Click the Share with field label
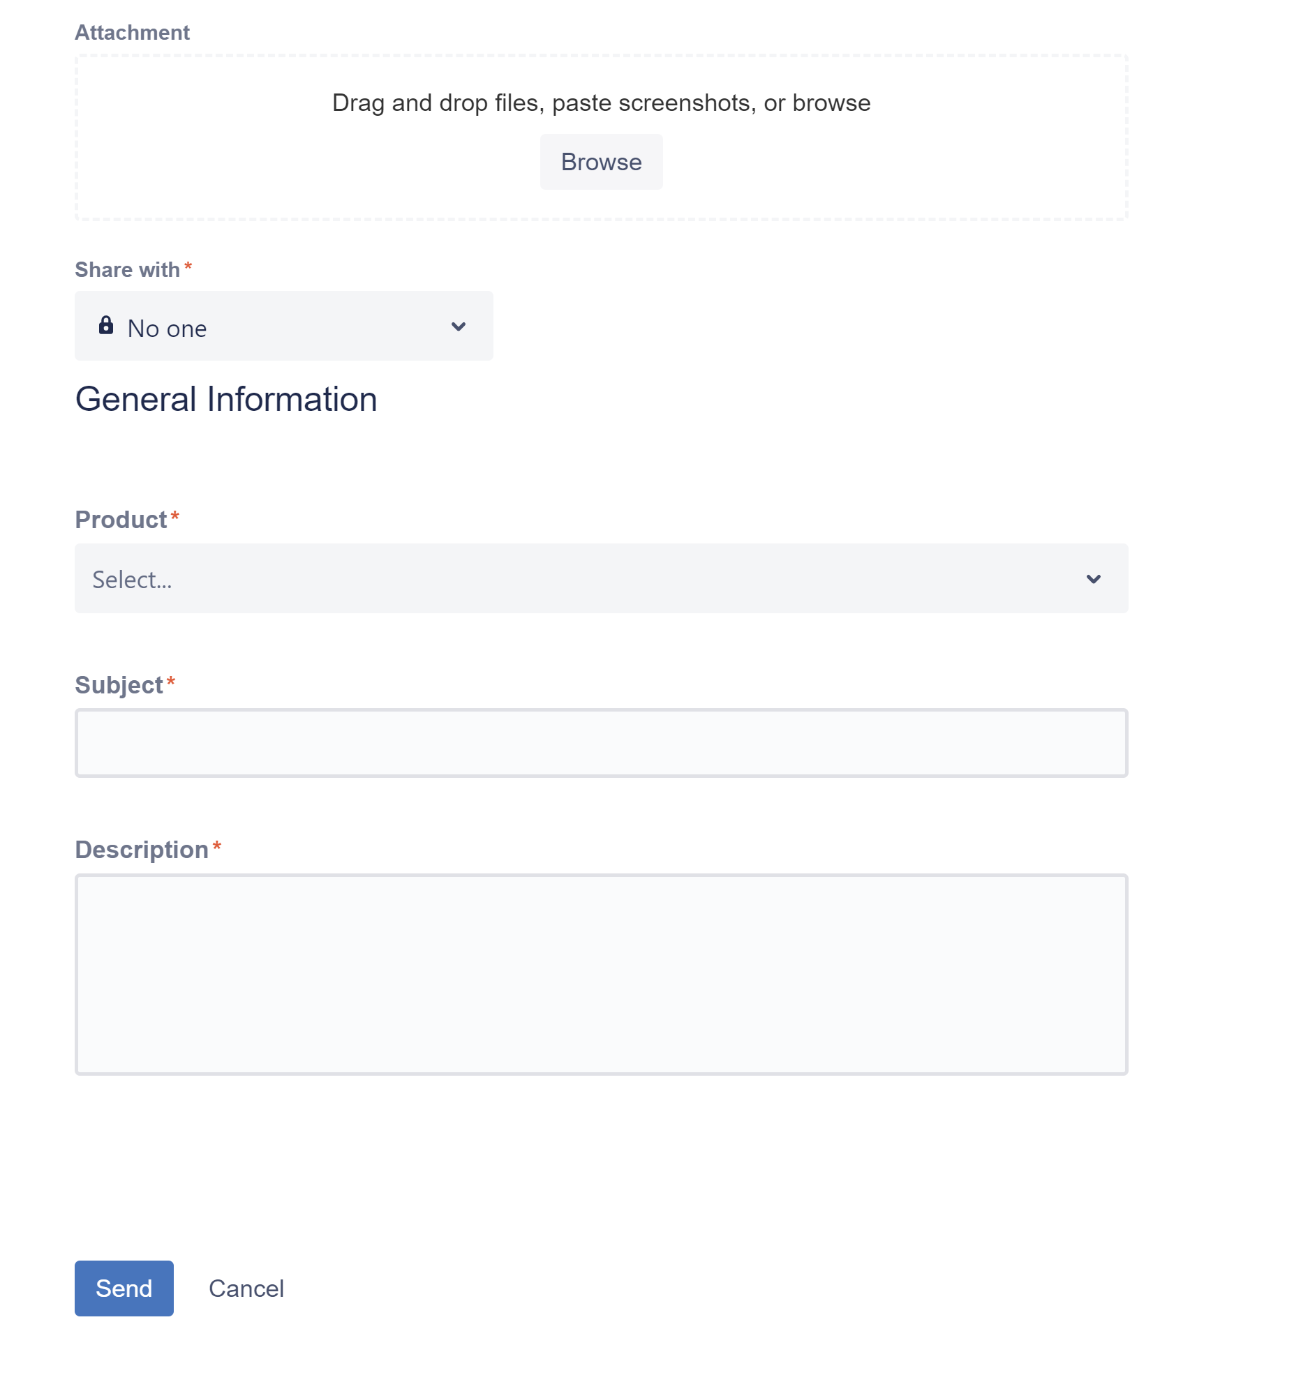Screen dimensions: 1294x1375 pos(128,269)
